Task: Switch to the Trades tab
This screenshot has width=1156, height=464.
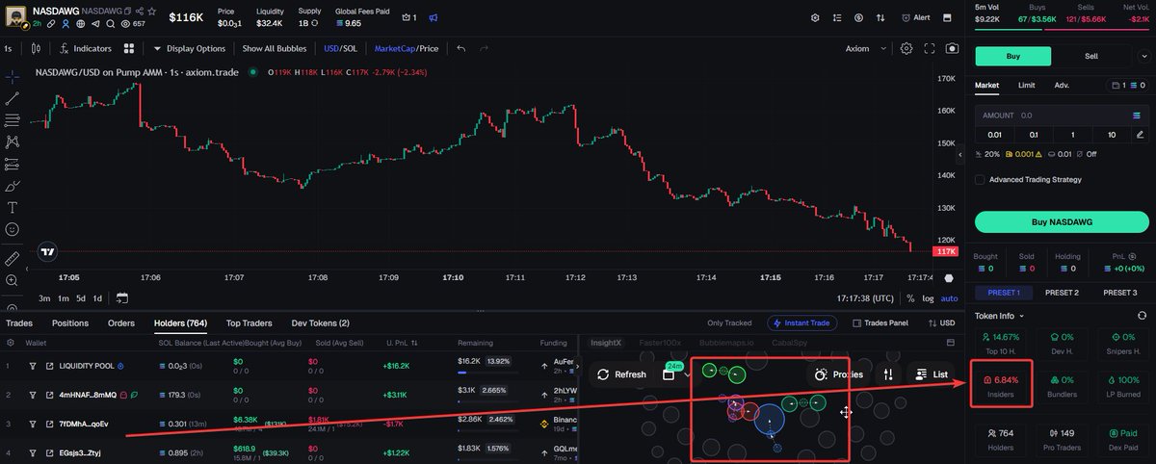Action: coord(19,323)
